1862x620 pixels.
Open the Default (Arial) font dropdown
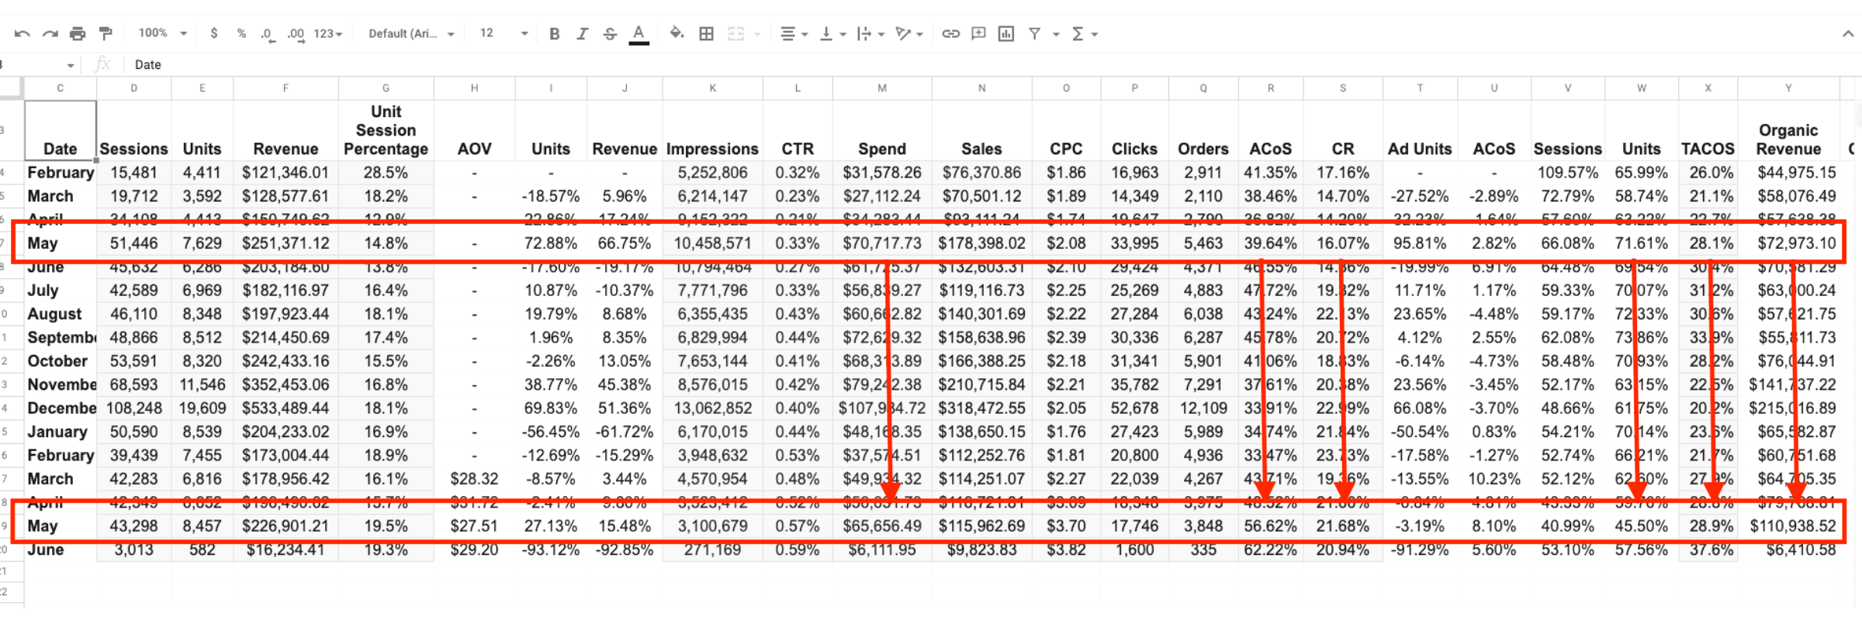click(x=411, y=34)
